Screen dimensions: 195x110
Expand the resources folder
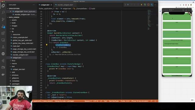point(16,35)
